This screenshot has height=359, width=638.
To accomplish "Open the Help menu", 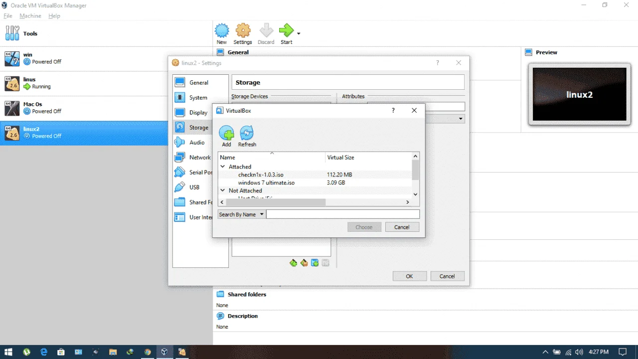I will click(54, 16).
